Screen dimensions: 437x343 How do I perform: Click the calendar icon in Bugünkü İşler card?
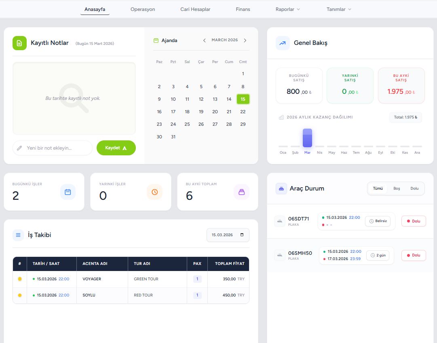pos(68,192)
